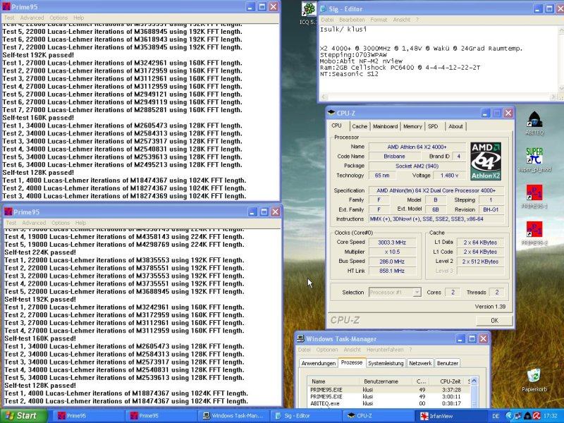Select Prozesse tab in Task-Manager

tap(352, 362)
